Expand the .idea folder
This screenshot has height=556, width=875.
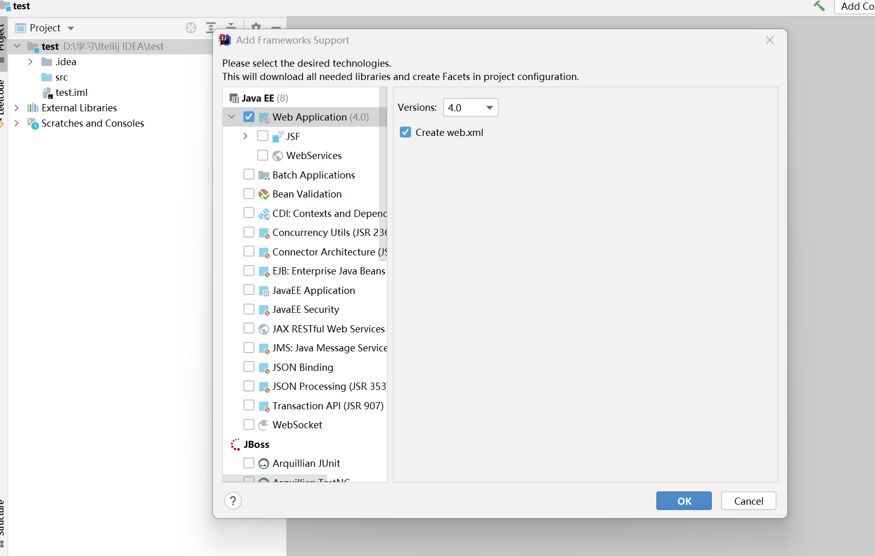[30, 62]
